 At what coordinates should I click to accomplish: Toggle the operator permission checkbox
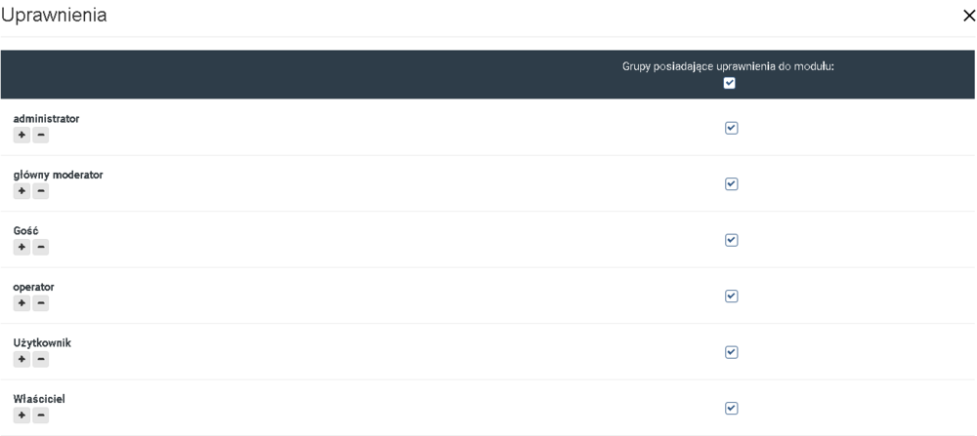click(731, 296)
